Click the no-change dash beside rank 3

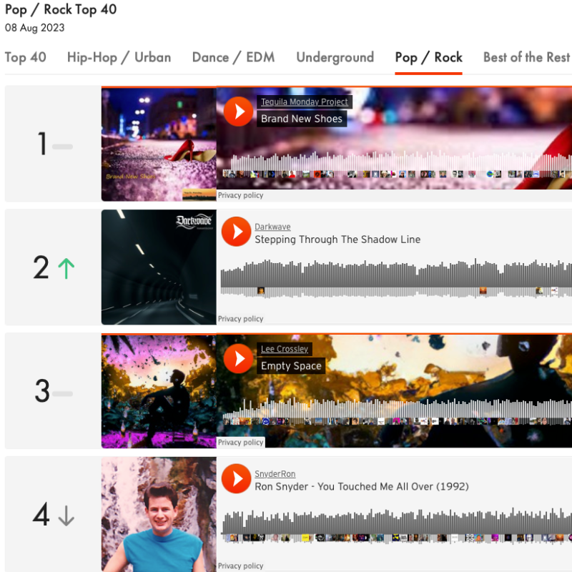pyautogui.click(x=62, y=394)
